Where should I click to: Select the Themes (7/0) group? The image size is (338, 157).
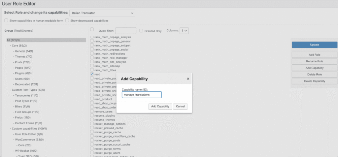pos(23,57)
